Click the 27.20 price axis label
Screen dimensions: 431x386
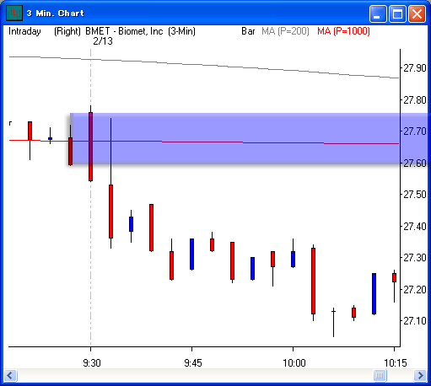[415, 289]
